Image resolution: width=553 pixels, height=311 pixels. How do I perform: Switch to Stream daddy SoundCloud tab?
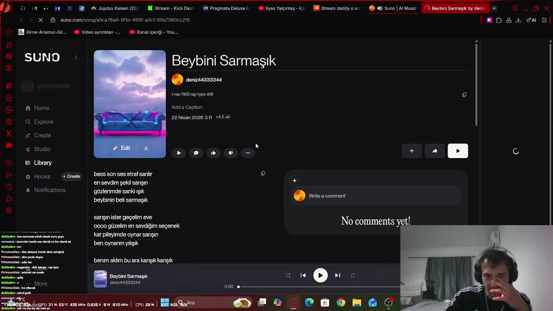337,8
